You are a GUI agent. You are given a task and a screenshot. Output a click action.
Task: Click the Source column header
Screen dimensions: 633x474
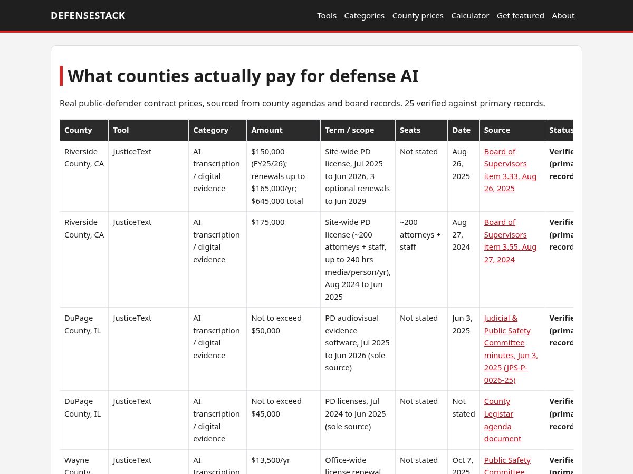click(512, 130)
